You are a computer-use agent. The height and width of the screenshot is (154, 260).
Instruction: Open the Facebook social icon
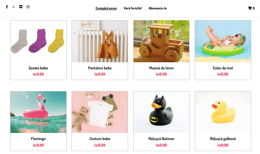coord(7,7)
